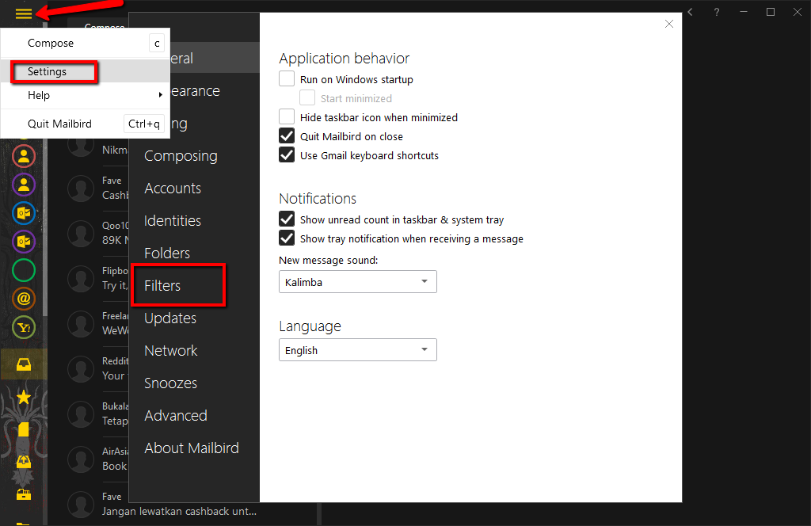Disable Use Gmail keyboard shortcuts
Screen dimensions: 811x526
click(287, 155)
